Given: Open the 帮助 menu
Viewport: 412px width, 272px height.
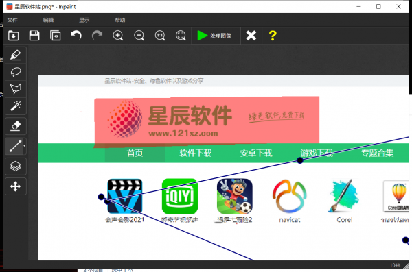Looking at the screenshot, I should (120, 20).
